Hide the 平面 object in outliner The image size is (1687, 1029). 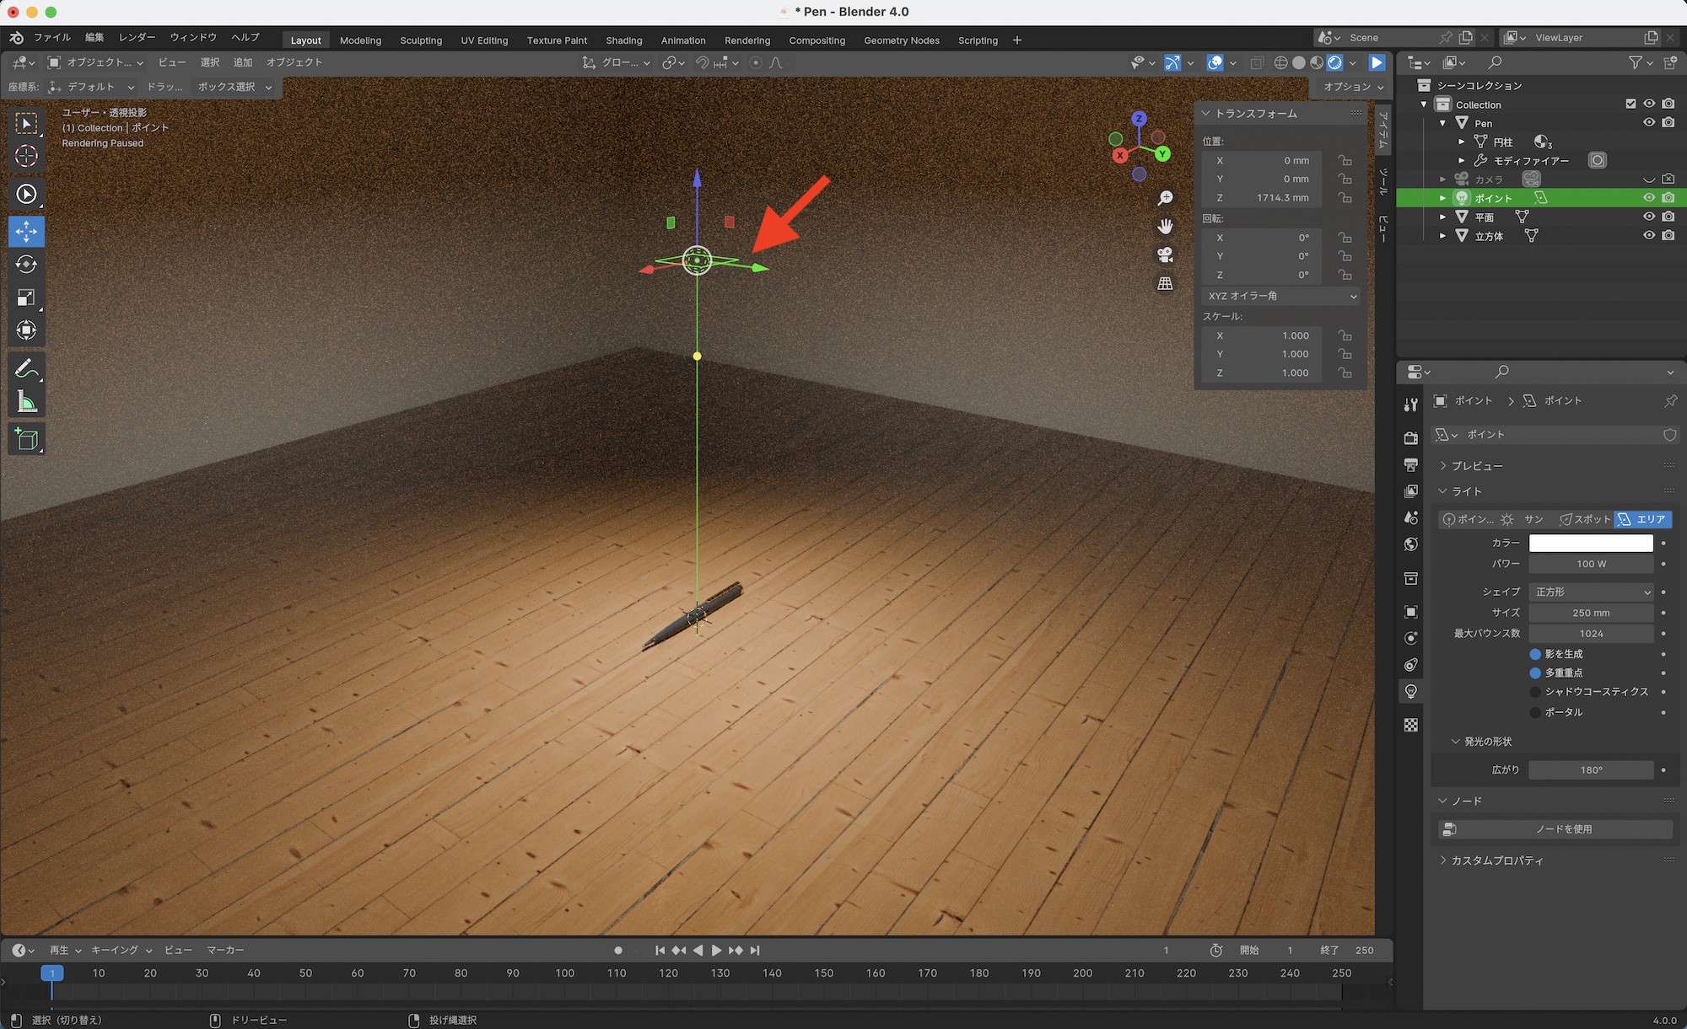[x=1648, y=217]
